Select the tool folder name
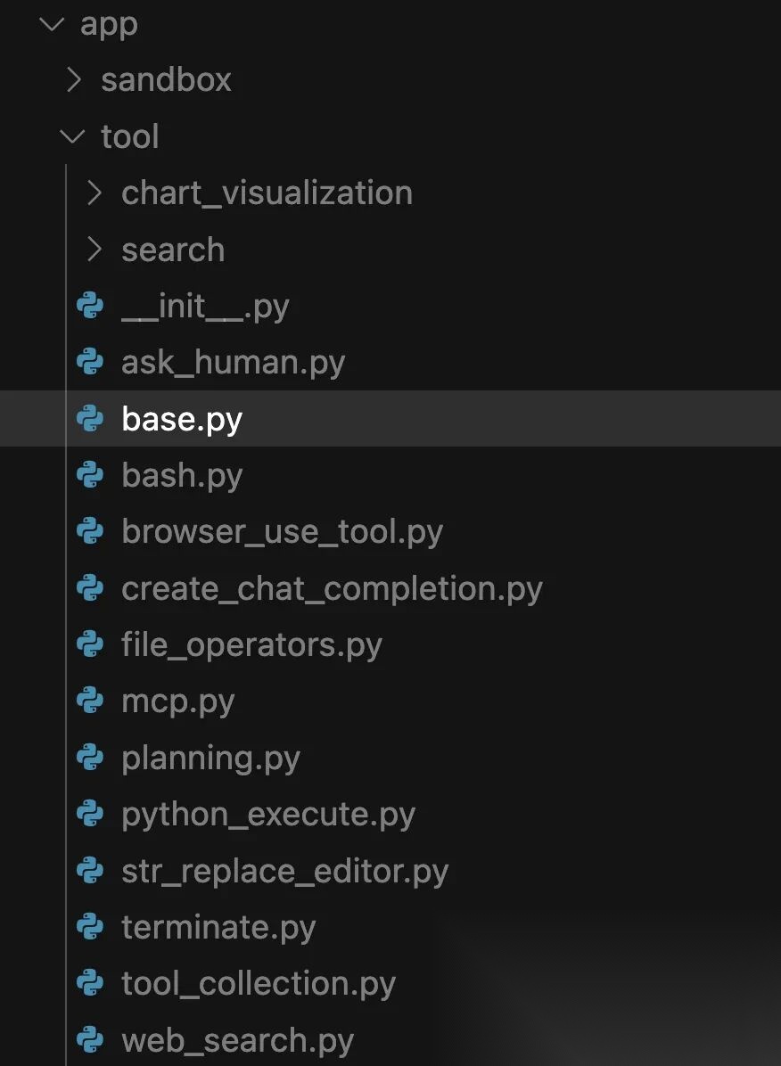Image resolution: width=781 pixels, height=1066 pixels. click(x=130, y=136)
